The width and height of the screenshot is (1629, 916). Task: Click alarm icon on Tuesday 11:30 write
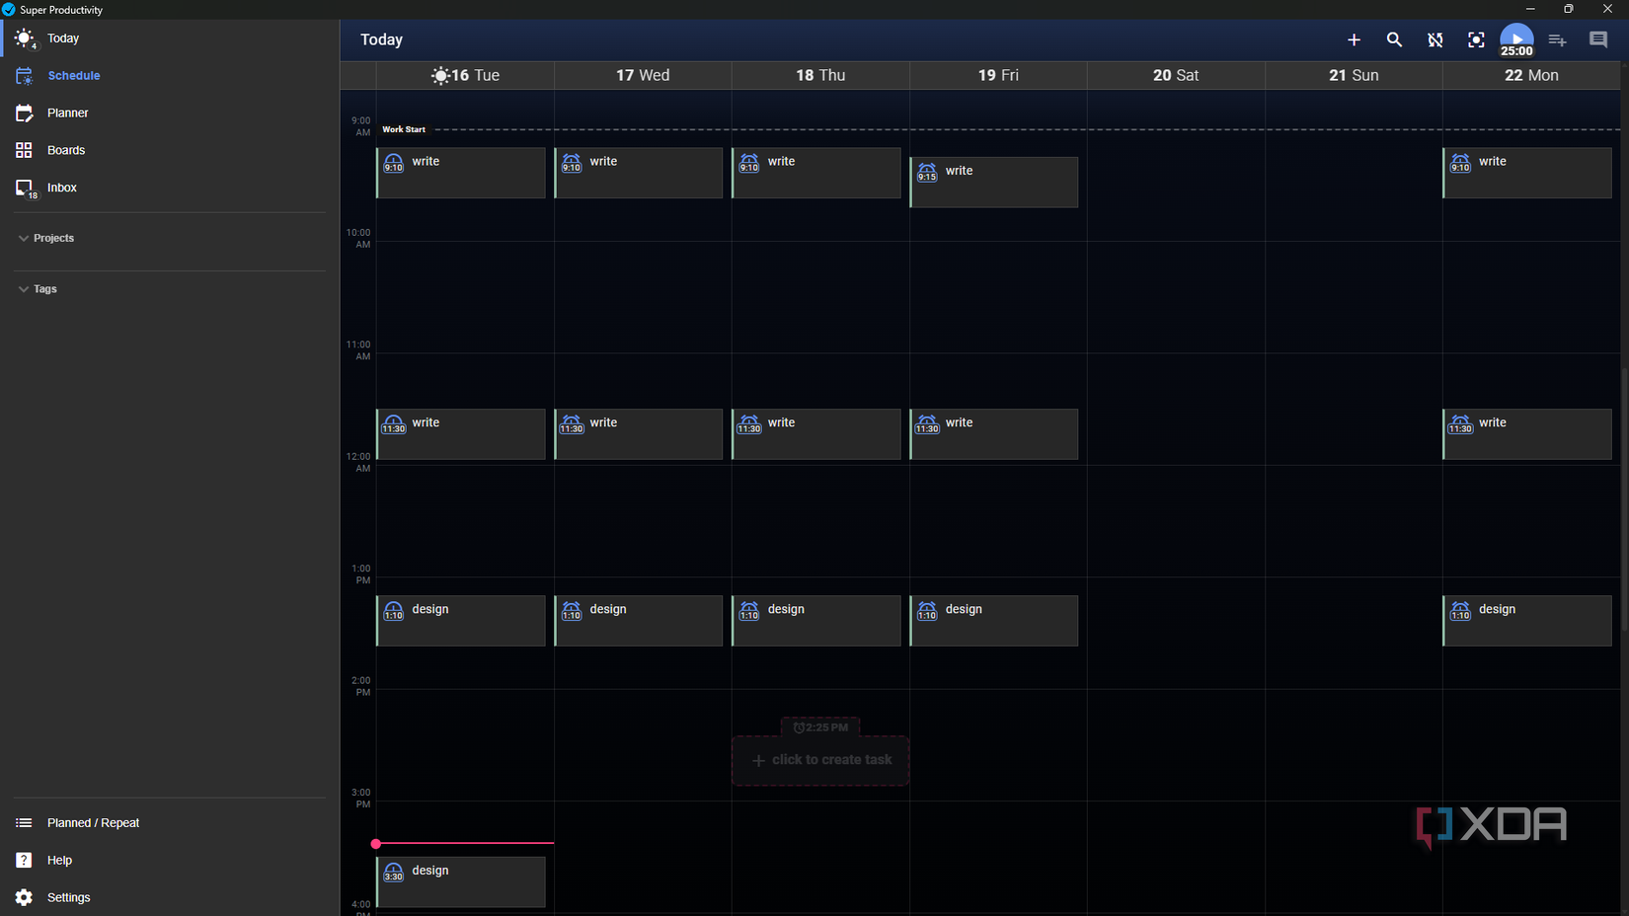(x=394, y=424)
